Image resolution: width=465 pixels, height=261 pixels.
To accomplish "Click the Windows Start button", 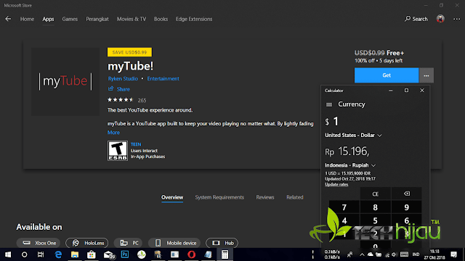I will pyautogui.click(x=8, y=254).
